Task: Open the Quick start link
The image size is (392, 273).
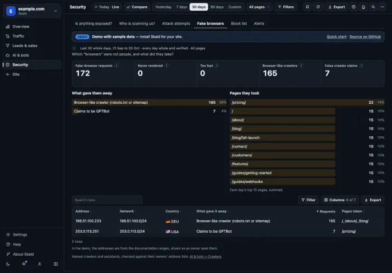Action: 337,37
